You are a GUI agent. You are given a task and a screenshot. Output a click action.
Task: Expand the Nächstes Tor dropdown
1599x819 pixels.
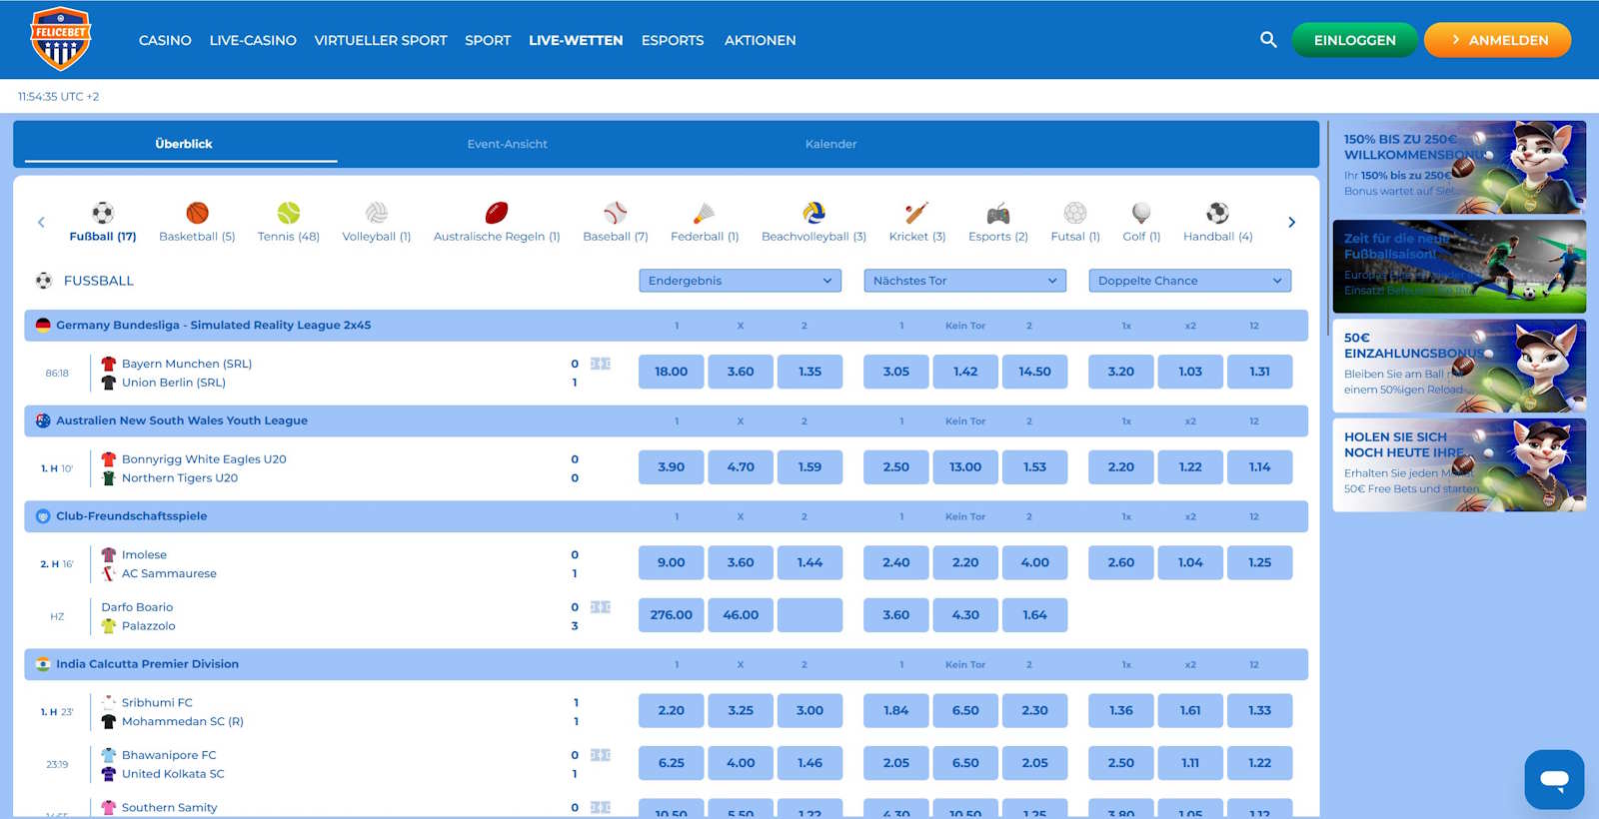pyautogui.click(x=964, y=281)
